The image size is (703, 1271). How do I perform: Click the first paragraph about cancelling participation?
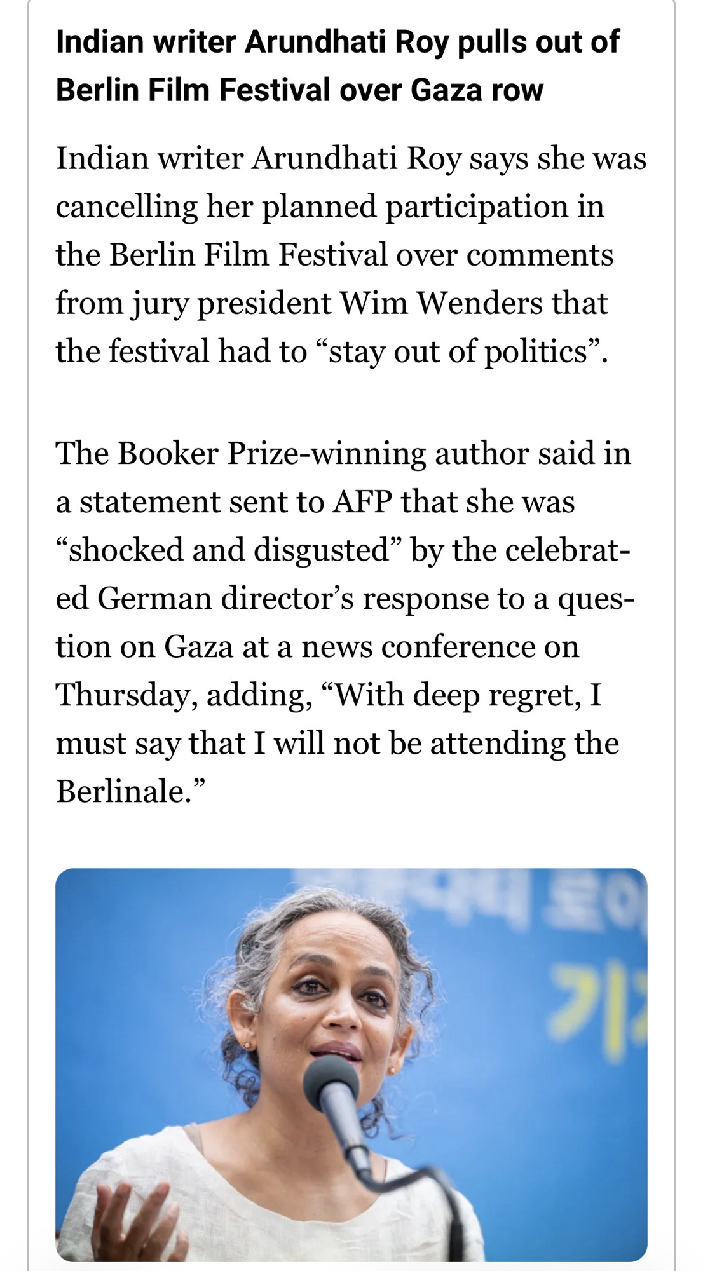coord(351,254)
